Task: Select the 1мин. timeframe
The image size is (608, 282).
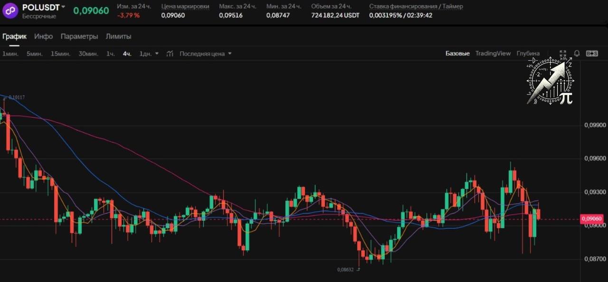Action: point(10,54)
